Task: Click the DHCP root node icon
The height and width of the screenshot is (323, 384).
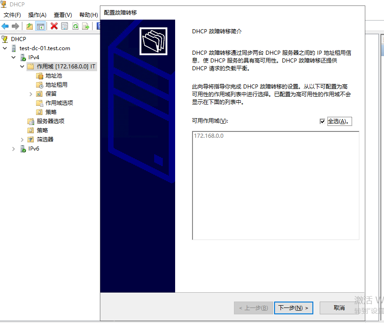Action: pos(5,39)
